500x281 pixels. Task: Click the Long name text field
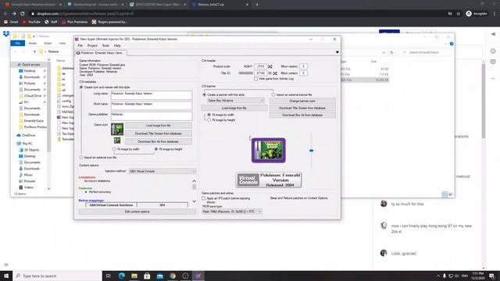click(152, 95)
